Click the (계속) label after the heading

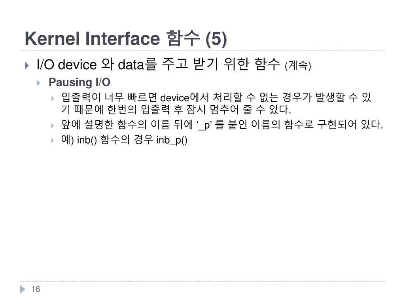coord(298,65)
